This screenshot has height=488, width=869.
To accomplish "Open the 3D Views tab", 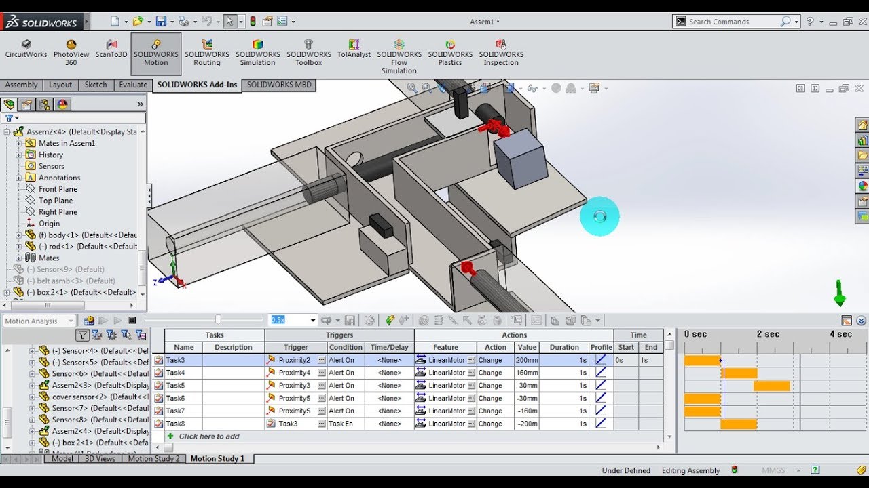I will 100,459.
